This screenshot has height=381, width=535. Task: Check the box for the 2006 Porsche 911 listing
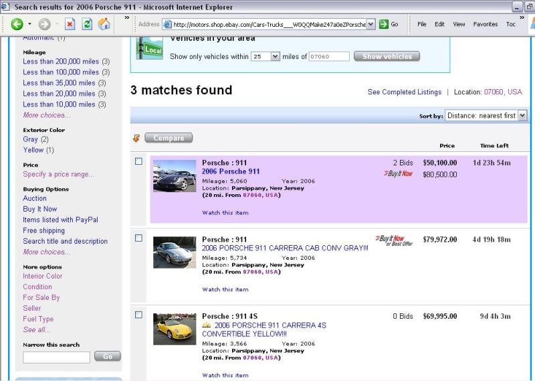pyautogui.click(x=138, y=161)
